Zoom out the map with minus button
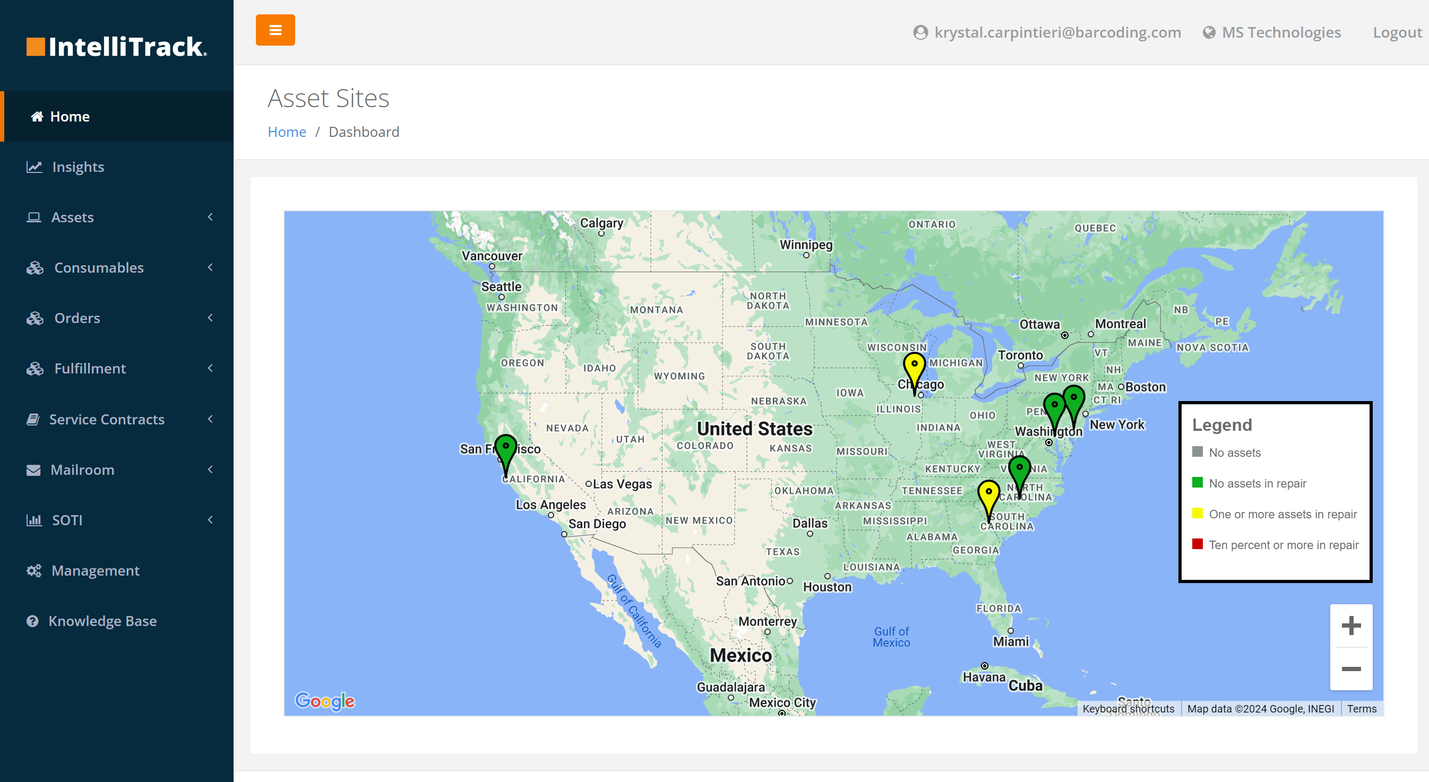The height and width of the screenshot is (782, 1429). [x=1351, y=669]
